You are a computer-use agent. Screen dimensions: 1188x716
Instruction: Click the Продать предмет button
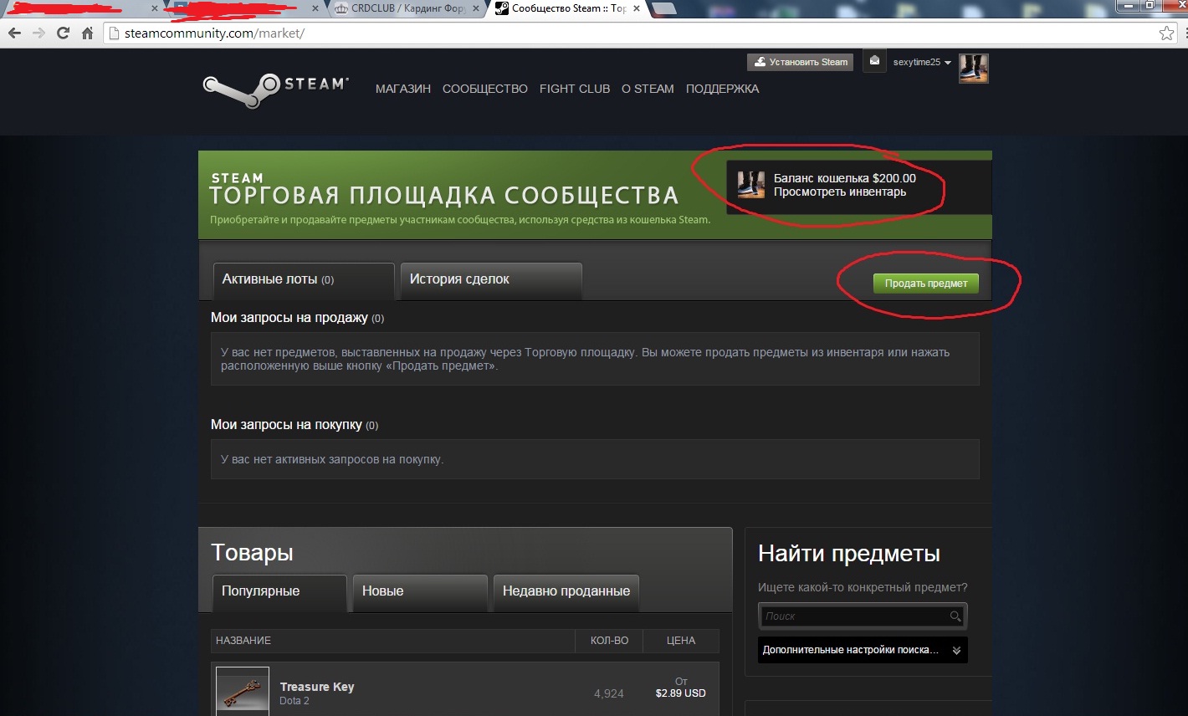click(926, 284)
